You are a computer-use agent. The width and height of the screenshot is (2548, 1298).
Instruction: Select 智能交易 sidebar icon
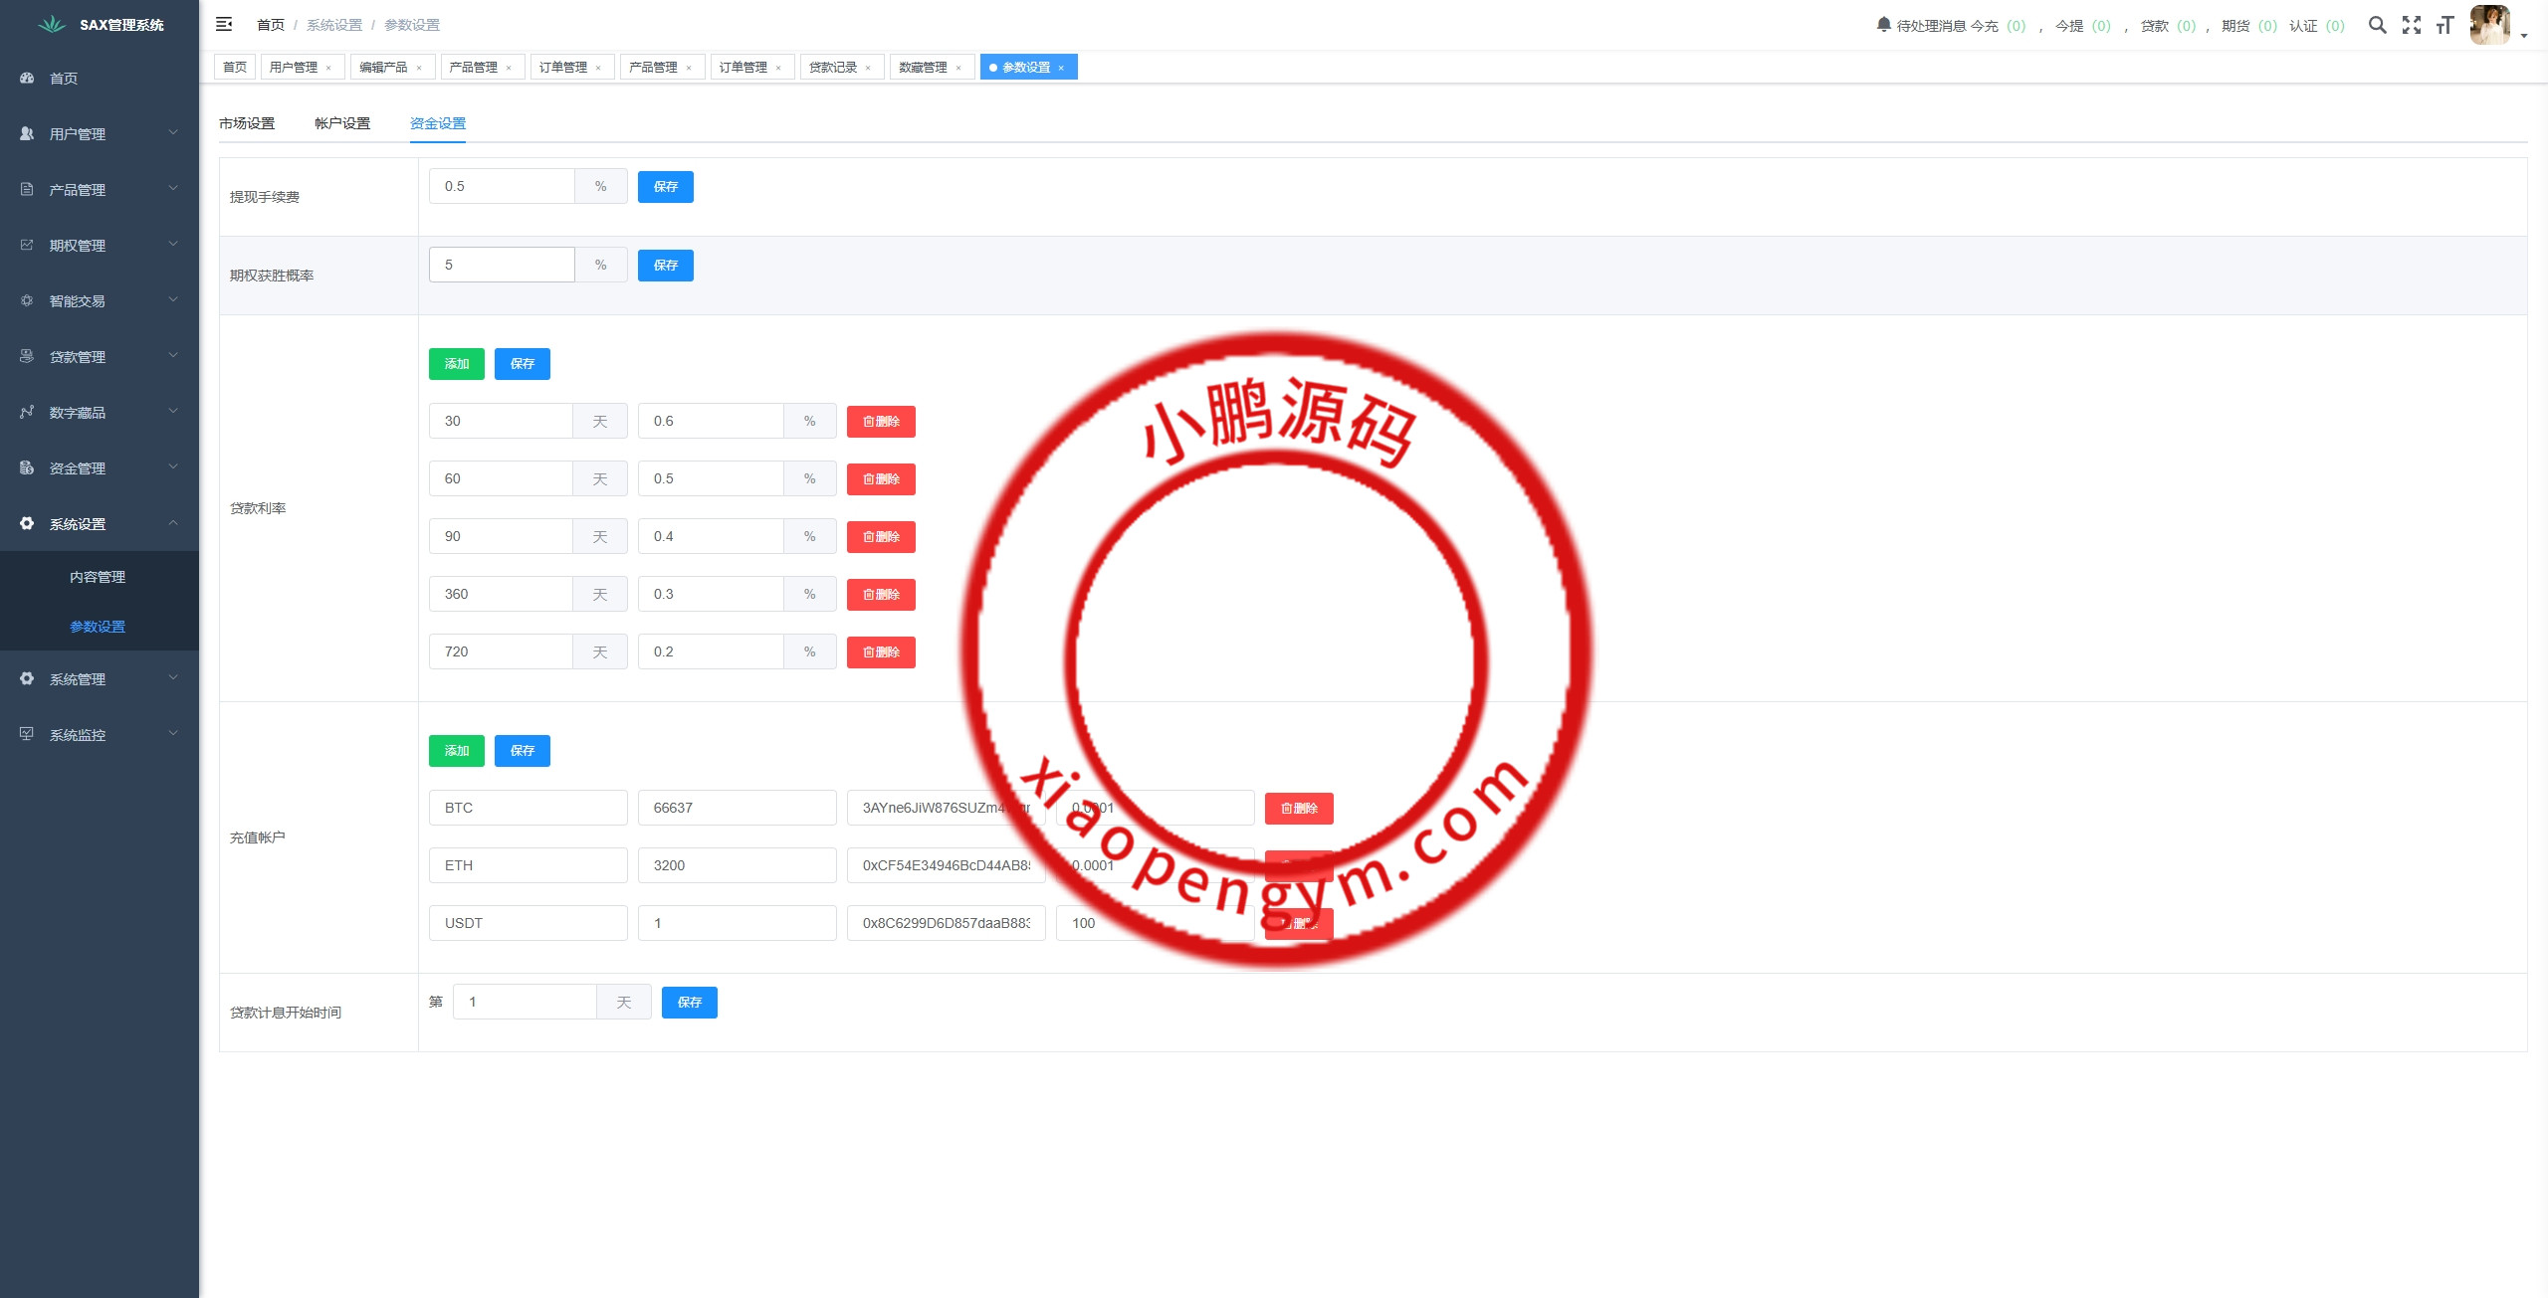pos(26,300)
